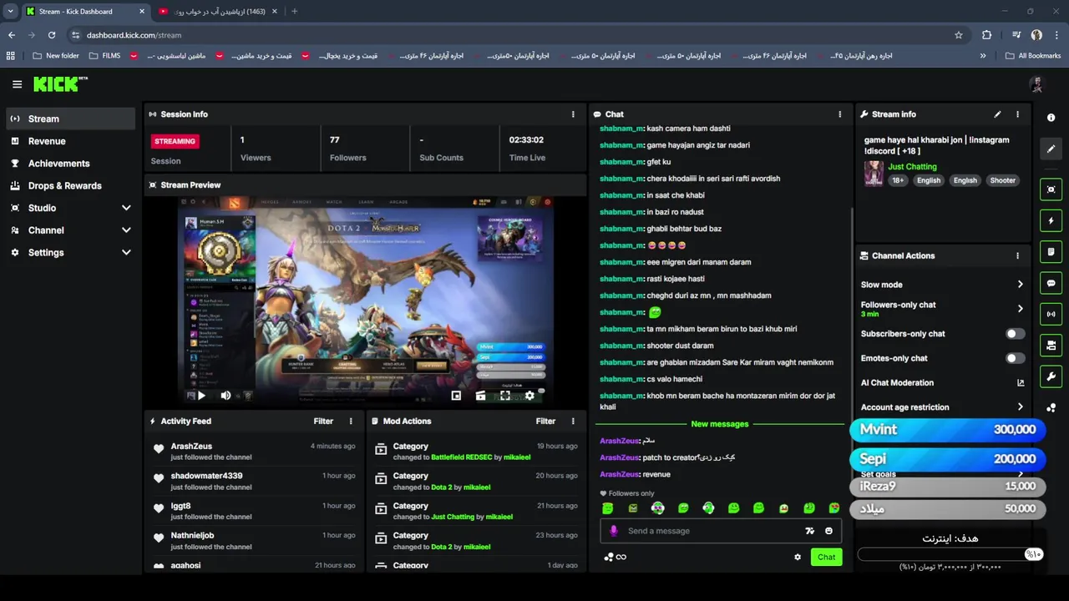Edit stream info with pencil icon
Viewport: 1069px width, 601px height.
pos(997,114)
